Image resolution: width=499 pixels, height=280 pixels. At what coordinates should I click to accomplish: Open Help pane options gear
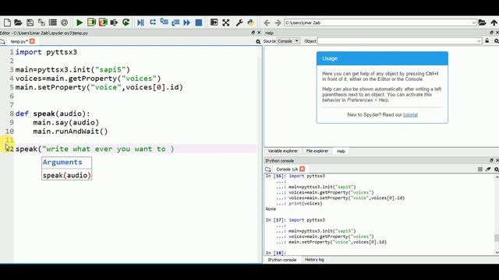click(x=497, y=41)
